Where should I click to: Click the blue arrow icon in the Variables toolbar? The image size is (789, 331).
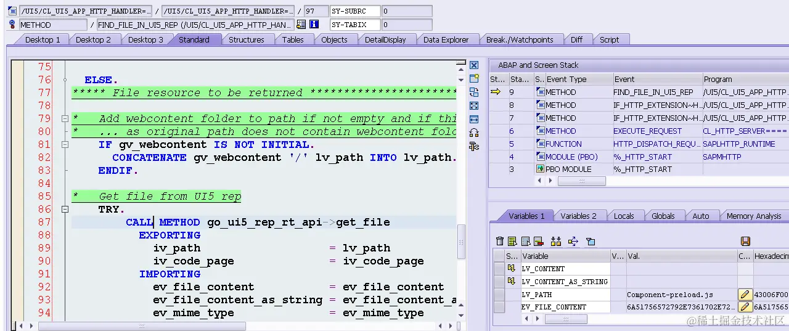point(573,241)
